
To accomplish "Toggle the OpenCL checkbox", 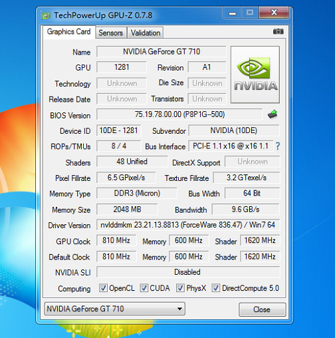I will 103,288.
